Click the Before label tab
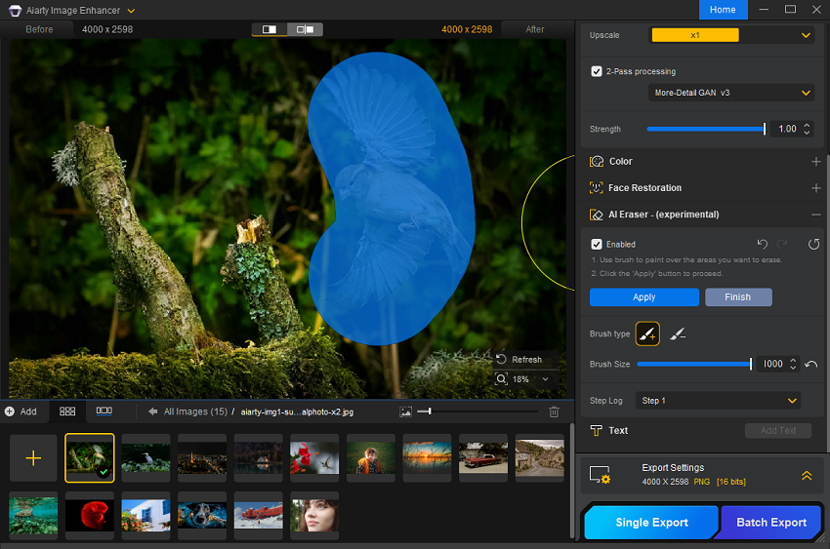The width and height of the screenshot is (830, 549). [39, 29]
